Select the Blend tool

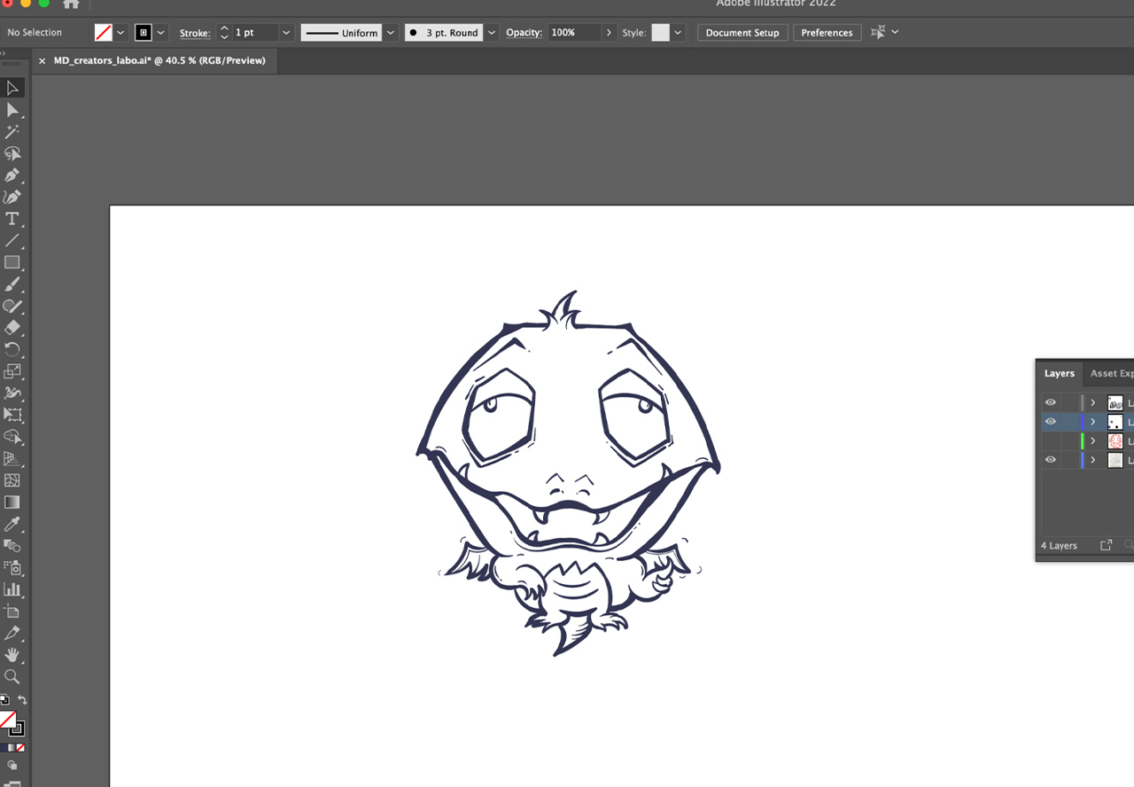click(12, 546)
